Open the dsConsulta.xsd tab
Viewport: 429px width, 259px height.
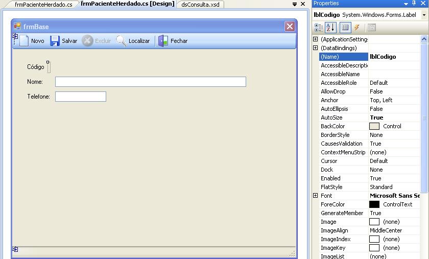point(200,5)
